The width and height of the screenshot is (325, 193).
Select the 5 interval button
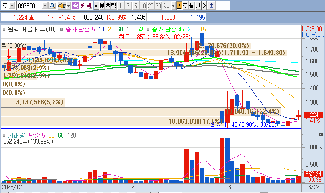(x=135, y=6)
